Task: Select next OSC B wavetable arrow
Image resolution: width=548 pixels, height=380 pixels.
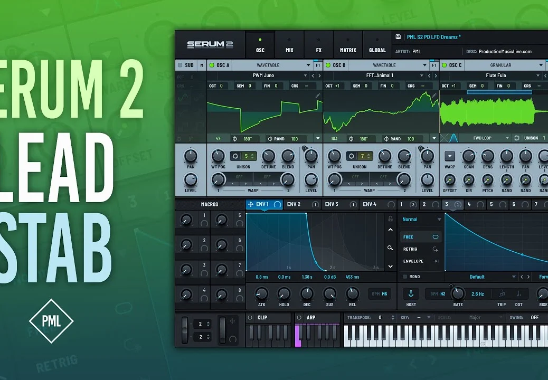Action: coord(436,75)
